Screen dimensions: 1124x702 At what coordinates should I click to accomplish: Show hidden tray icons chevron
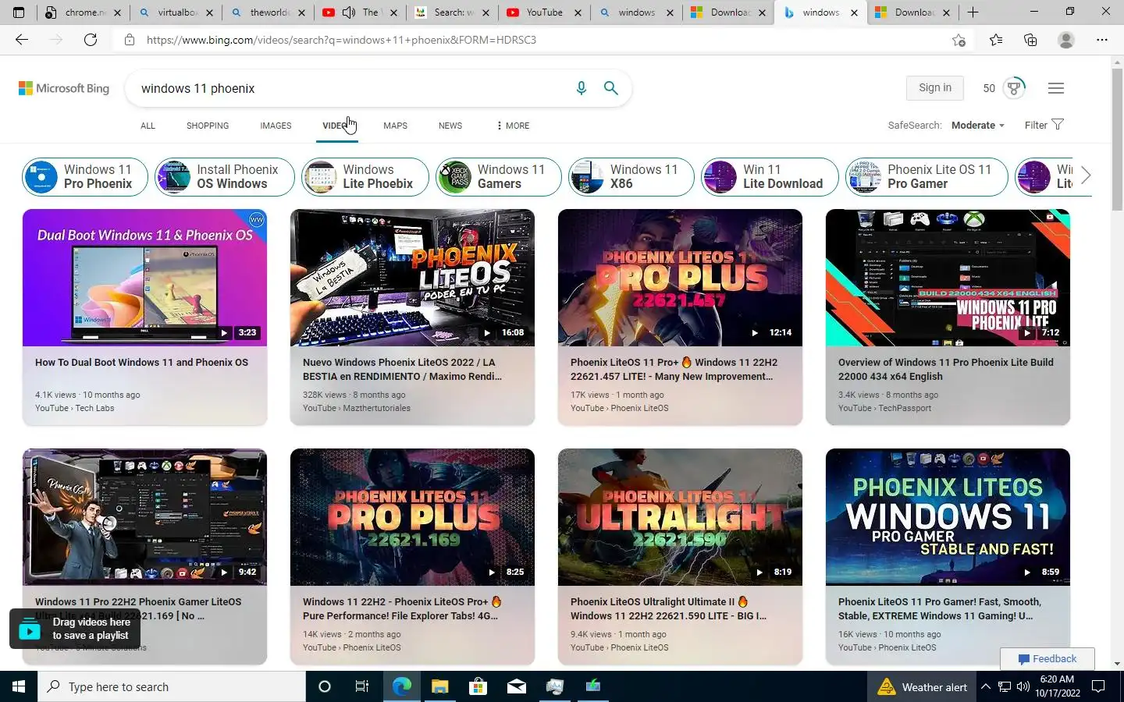pyautogui.click(x=985, y=686)
